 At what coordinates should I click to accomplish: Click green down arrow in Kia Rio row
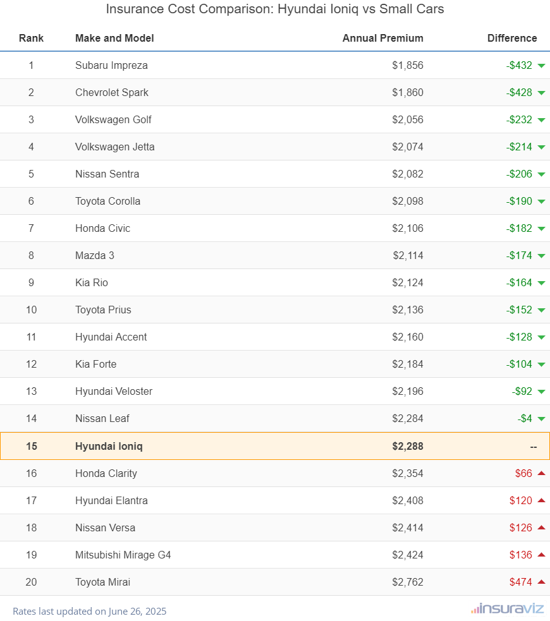coord(541,283)
